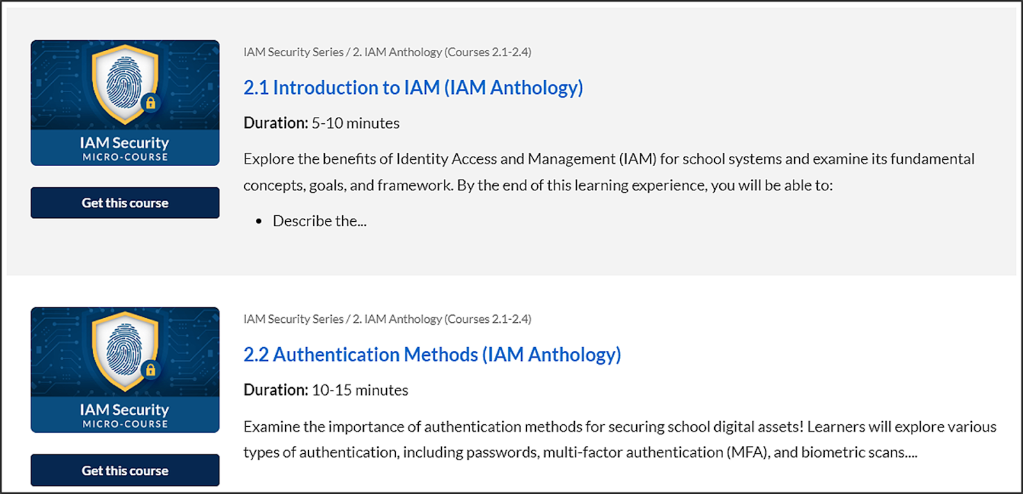Select the first IAM Security micro-course thumbnail

pos(125,103)
